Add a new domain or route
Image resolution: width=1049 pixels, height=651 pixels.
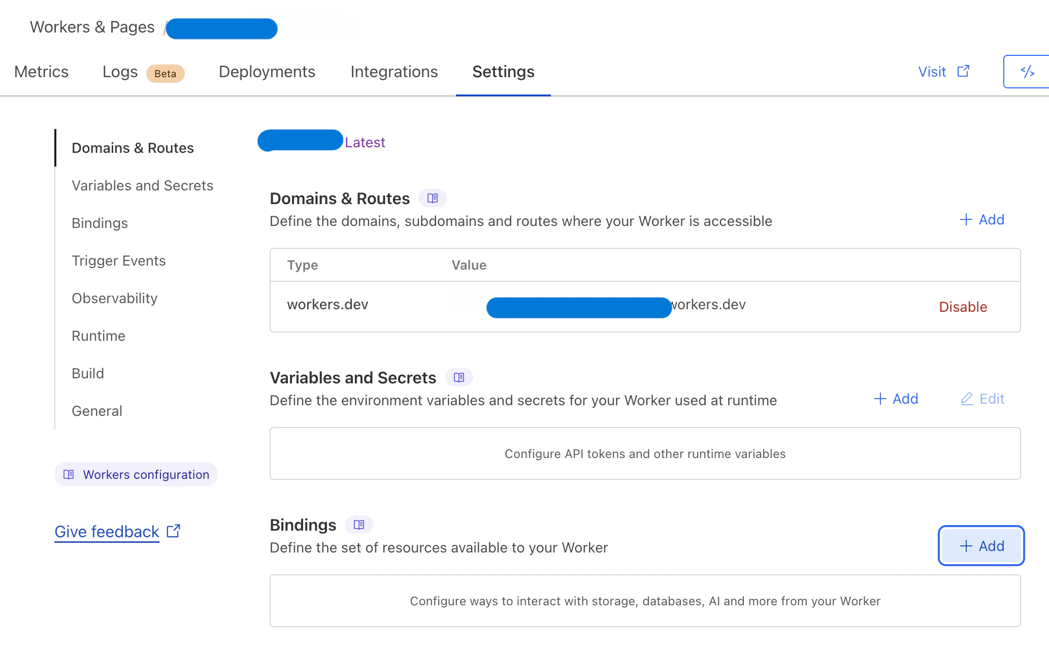[x=982, y=219]
